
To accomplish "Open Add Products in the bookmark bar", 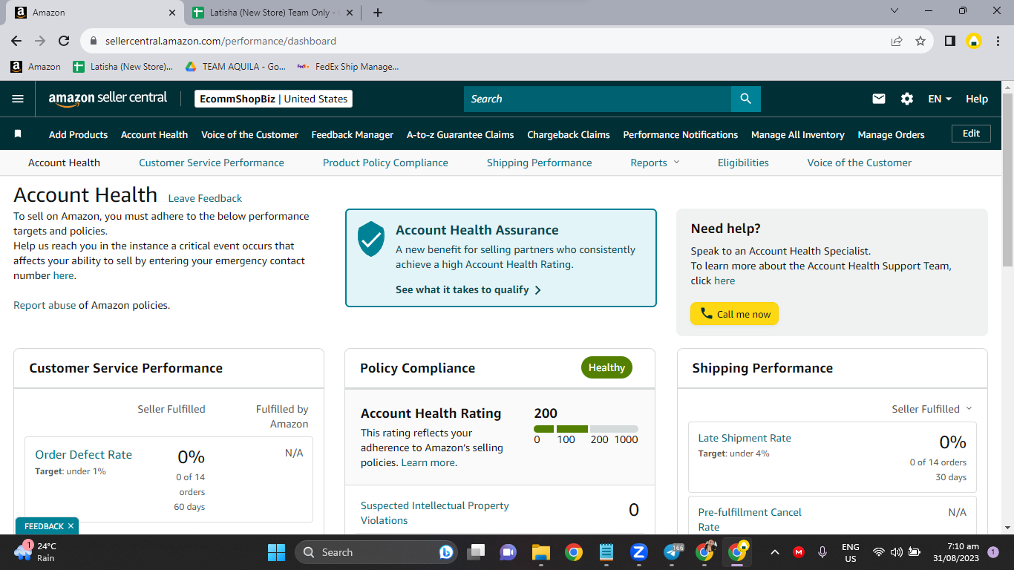I will point(78,134).
